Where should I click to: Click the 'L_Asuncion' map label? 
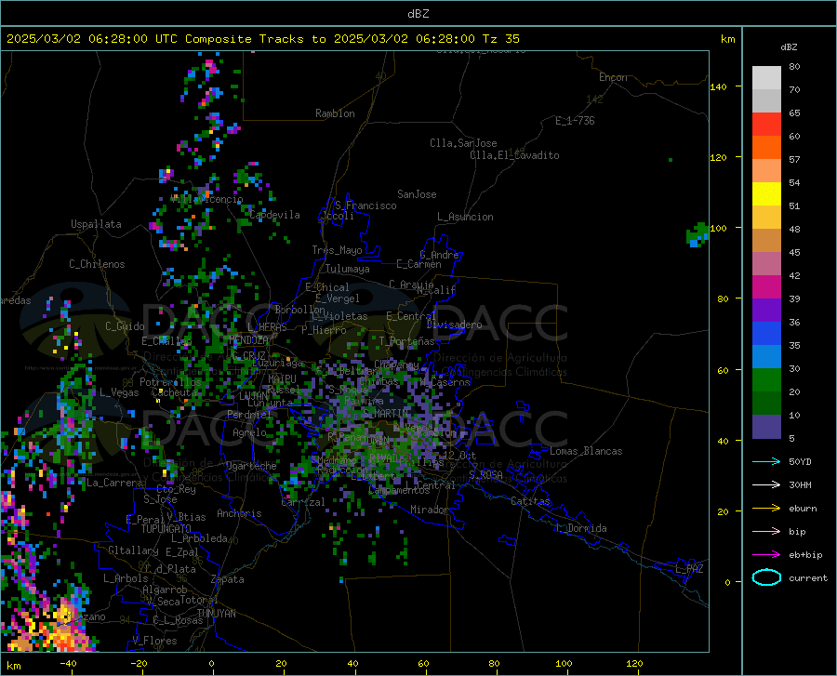(x=465, y=217)
